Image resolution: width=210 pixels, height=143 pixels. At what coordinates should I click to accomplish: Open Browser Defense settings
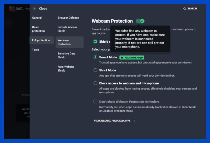(68, 18)
